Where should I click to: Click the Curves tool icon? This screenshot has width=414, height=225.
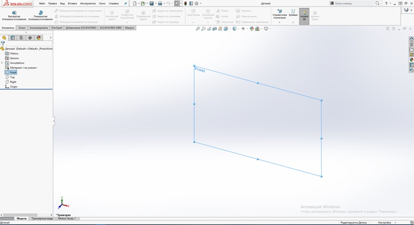point(293,11)
